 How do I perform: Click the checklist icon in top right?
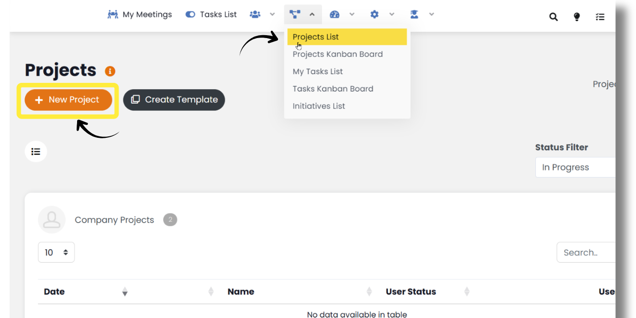[x=600, y=17]
